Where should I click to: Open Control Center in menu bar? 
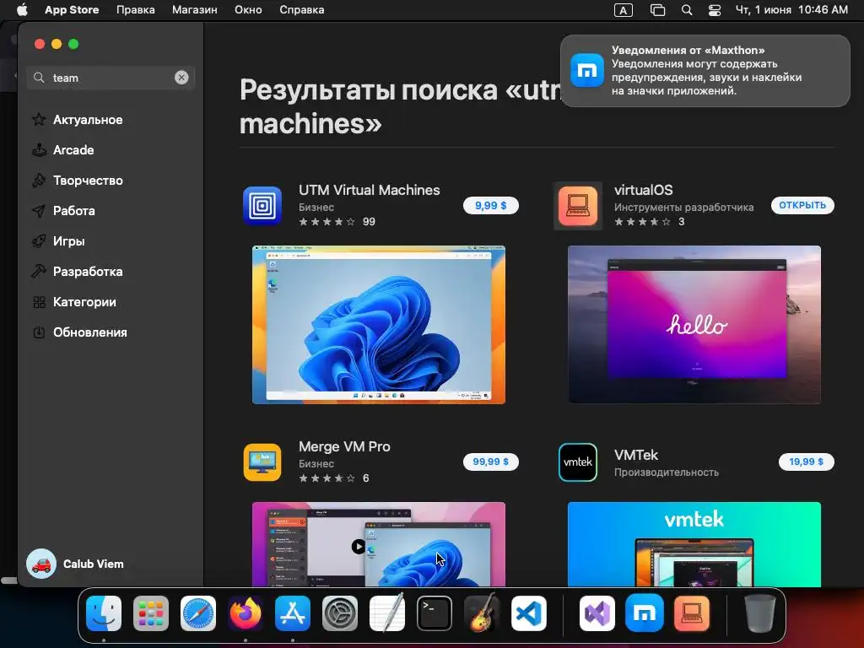[715, 10]
